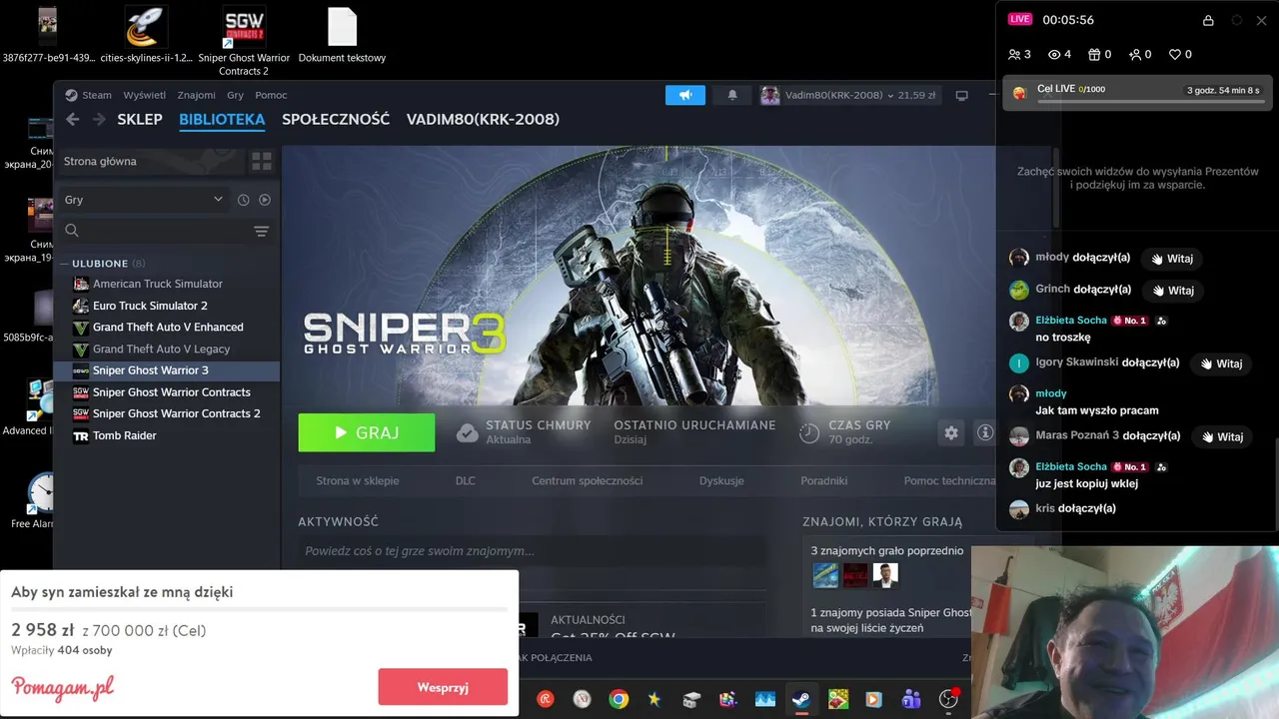Image resolution: width=1279 pixels, height=719 pixels.
Task: Open Sniper Ghost Warrior Contracts 2 desktop shortcut
Action: 244,41
